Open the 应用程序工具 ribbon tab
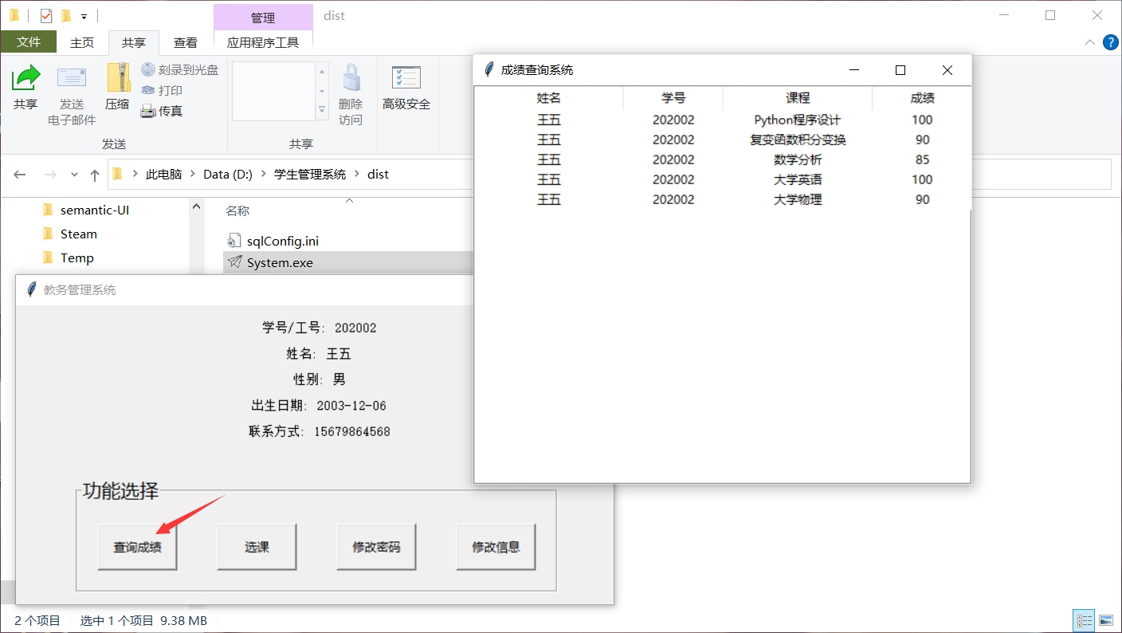 pos(263,42)
